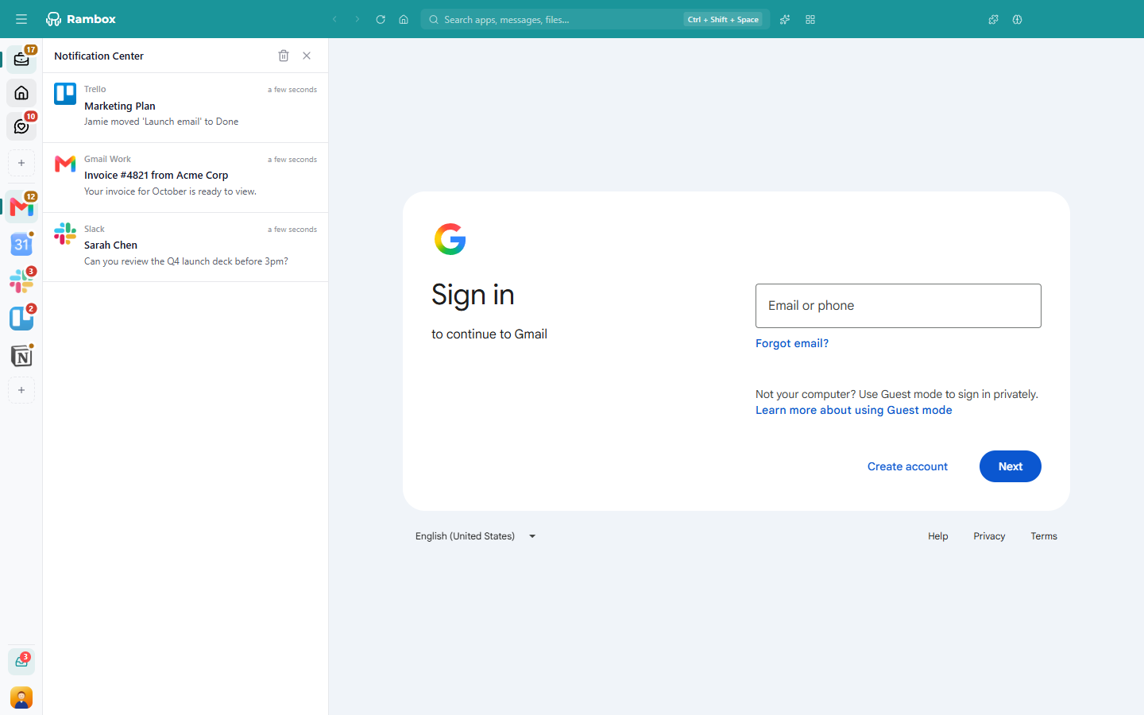This screenshot has width=1144, height=715.
Task: Expand the 'English (United States)' language dropdown
Action: 476,536
